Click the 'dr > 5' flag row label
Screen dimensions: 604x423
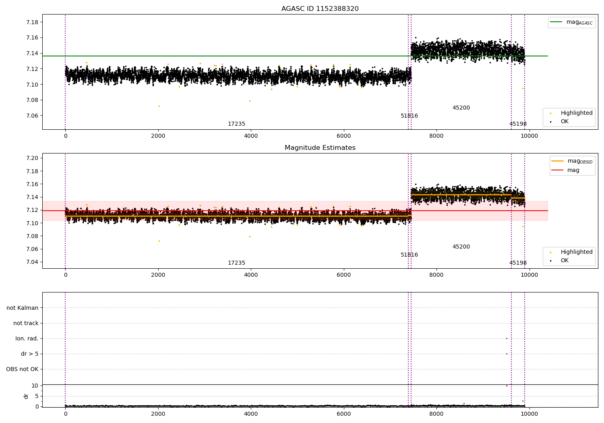[x=30, y=354]
